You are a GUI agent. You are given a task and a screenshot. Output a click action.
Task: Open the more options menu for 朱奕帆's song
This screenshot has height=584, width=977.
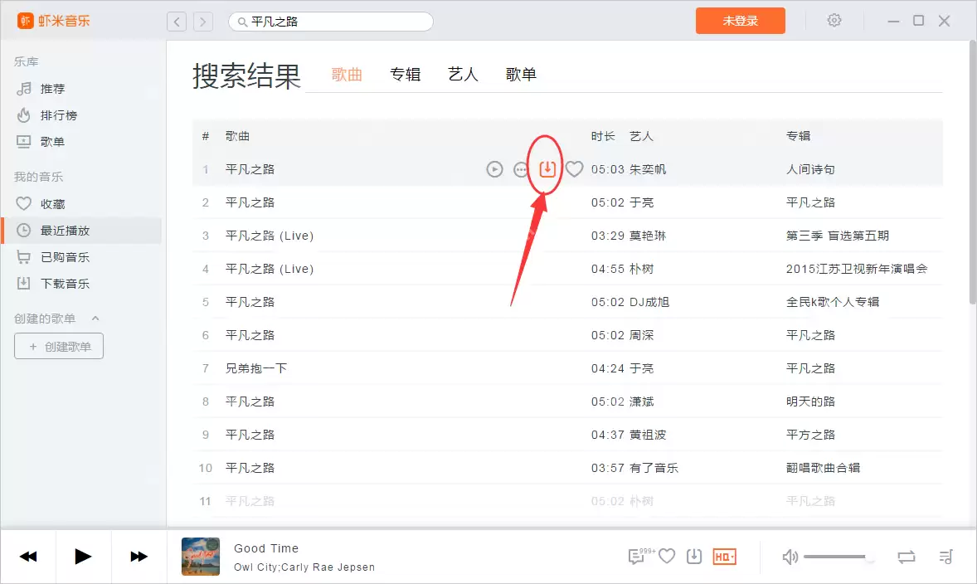pos(521,168)
